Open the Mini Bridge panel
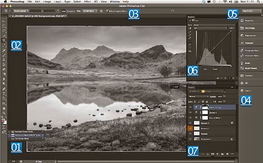263x163 pixels. tap(250, 28)
